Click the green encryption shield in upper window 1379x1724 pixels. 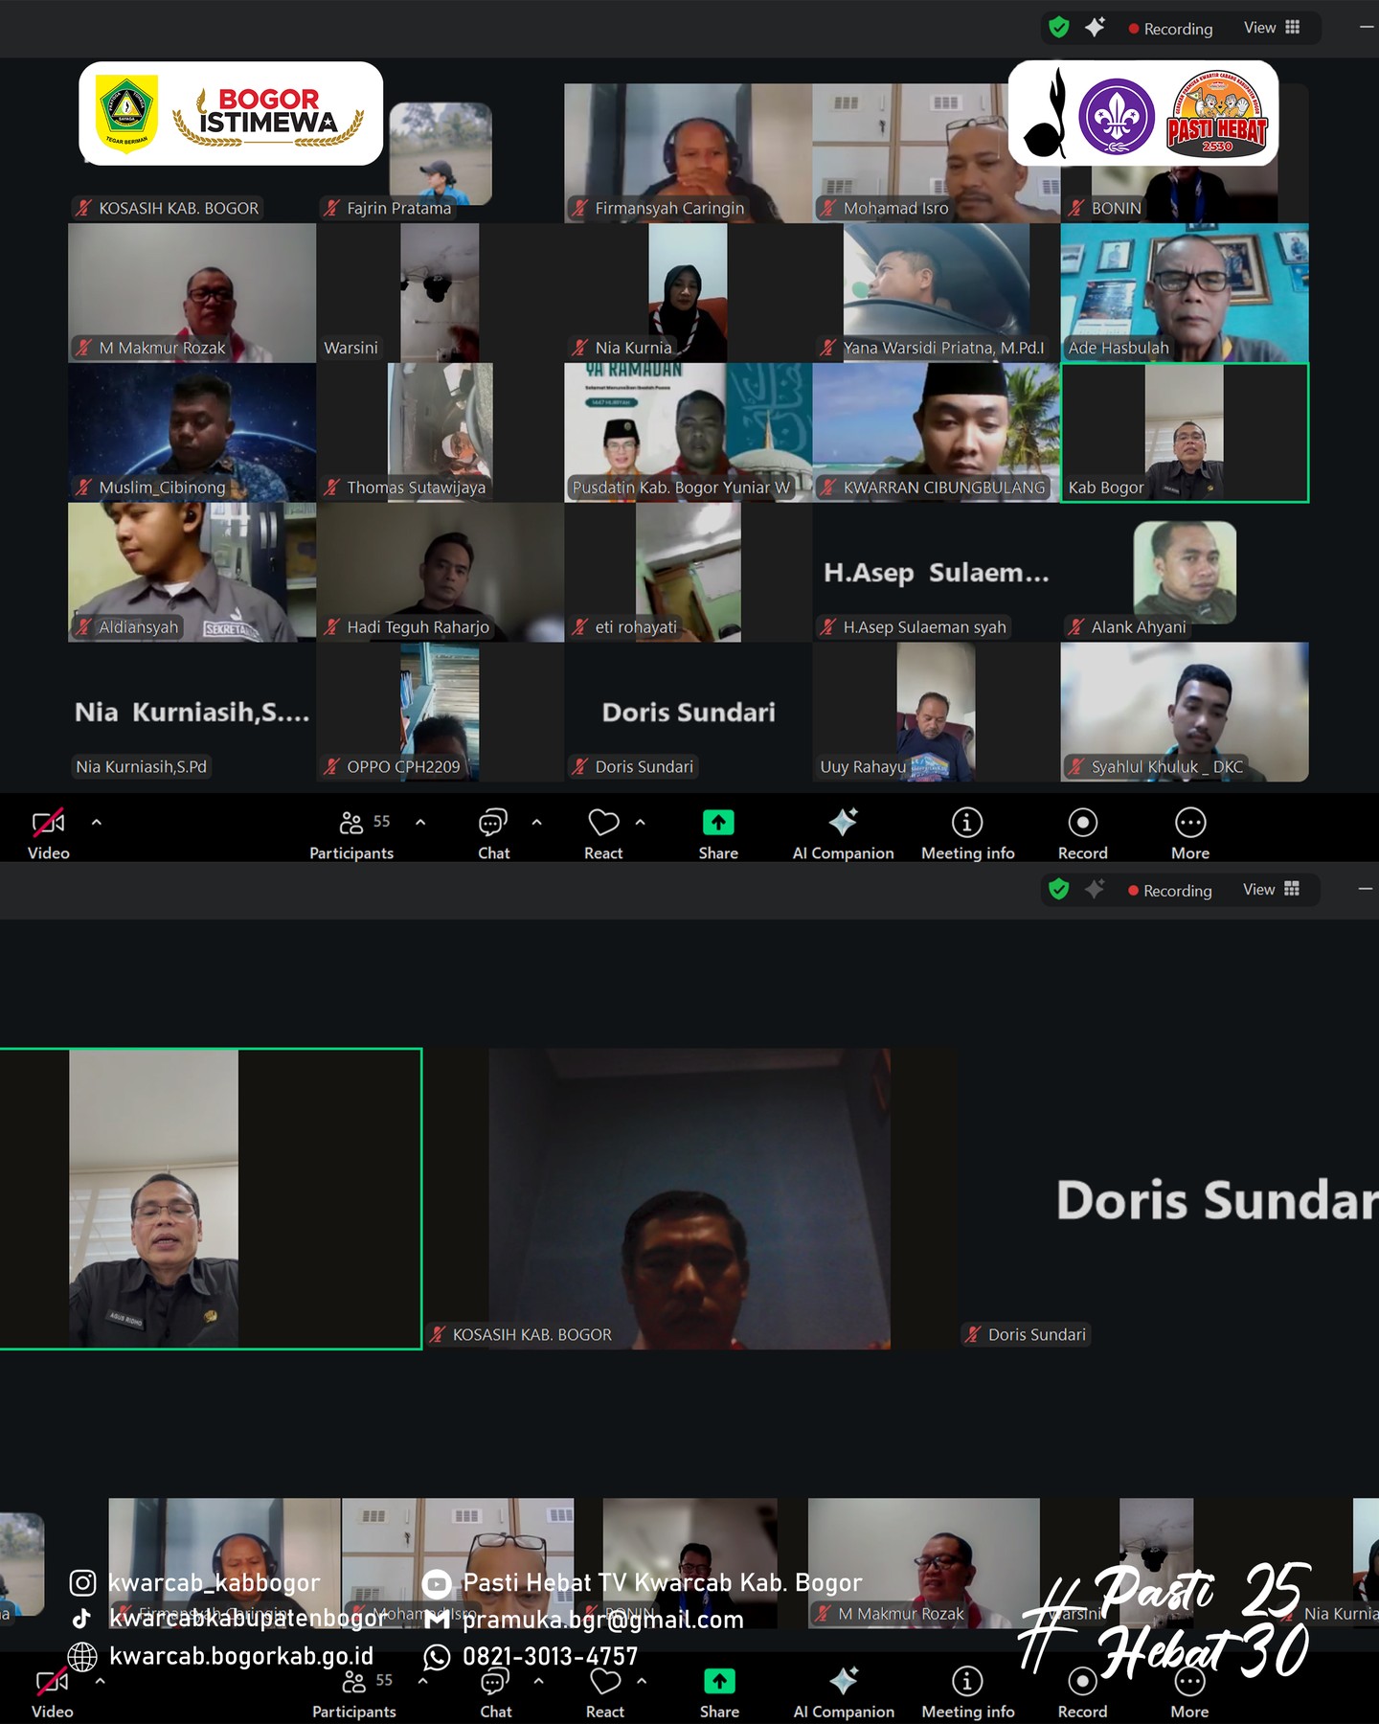click(x=1059, y=28)
